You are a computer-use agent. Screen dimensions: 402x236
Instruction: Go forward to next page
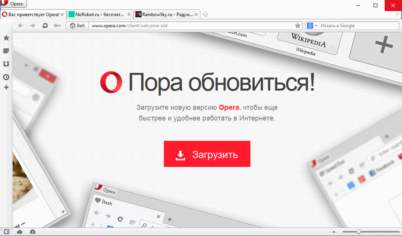[32, 26]
